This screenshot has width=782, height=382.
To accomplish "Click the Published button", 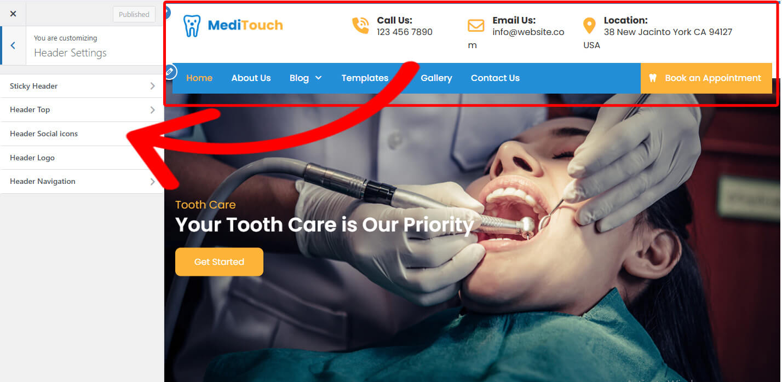I will [134, 14].
